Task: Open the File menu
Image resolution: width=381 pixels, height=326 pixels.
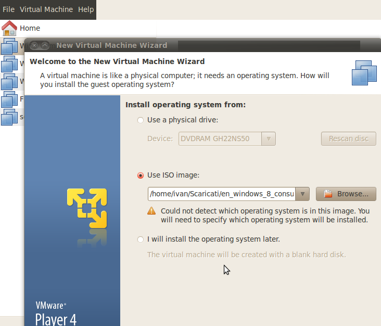Action: pos(8,9)
